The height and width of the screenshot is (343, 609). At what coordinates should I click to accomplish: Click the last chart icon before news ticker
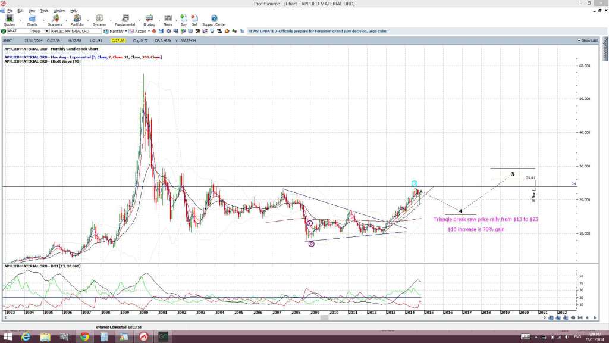241,31
